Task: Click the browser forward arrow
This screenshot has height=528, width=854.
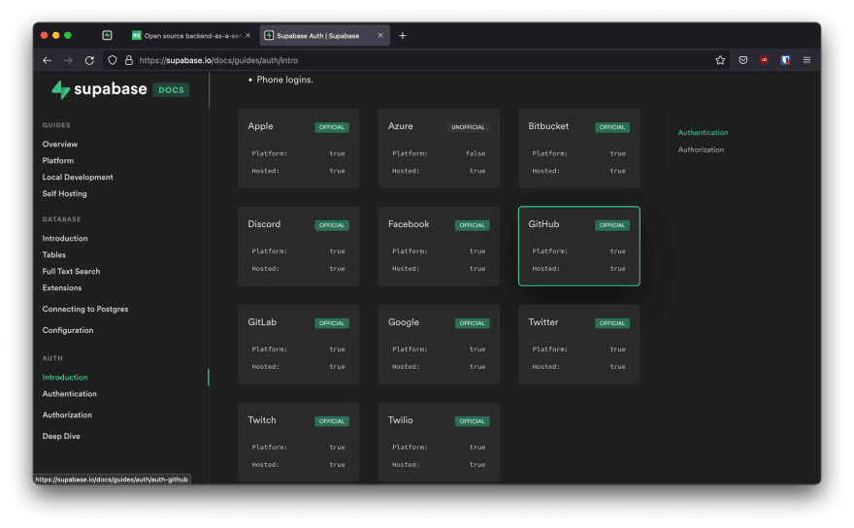Action: click(x=68, y=60)
